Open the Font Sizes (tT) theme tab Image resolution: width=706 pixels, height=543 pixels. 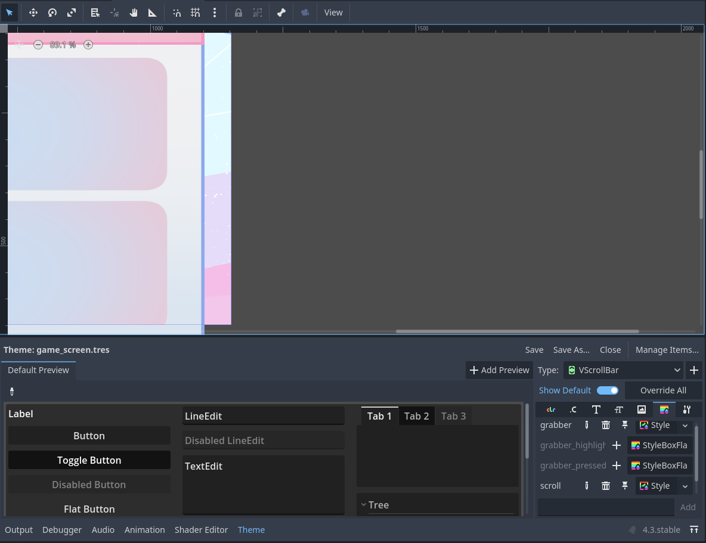pos(619,409)
